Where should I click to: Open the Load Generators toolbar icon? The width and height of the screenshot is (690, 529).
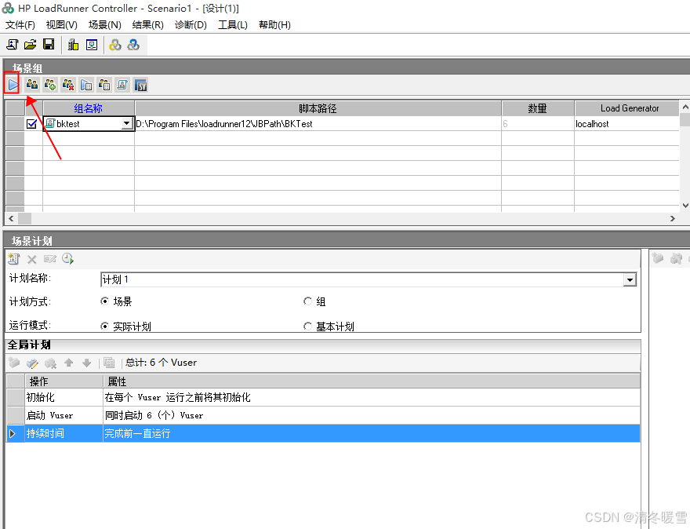[73, 45]
